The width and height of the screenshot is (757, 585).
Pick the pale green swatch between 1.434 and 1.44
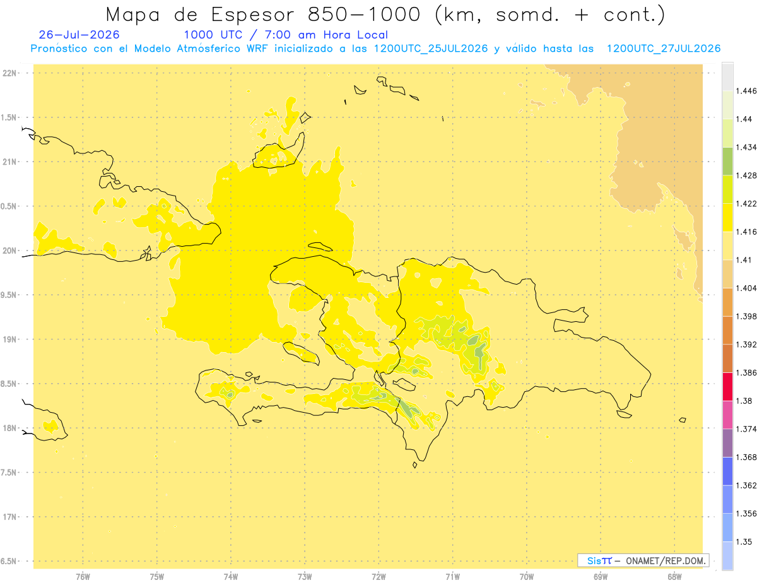click(x=727, y=133)
